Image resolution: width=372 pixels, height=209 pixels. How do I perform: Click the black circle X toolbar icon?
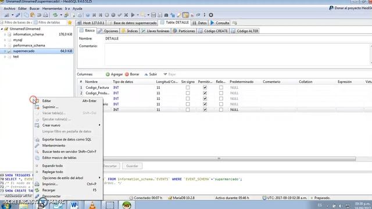(211, 15)
